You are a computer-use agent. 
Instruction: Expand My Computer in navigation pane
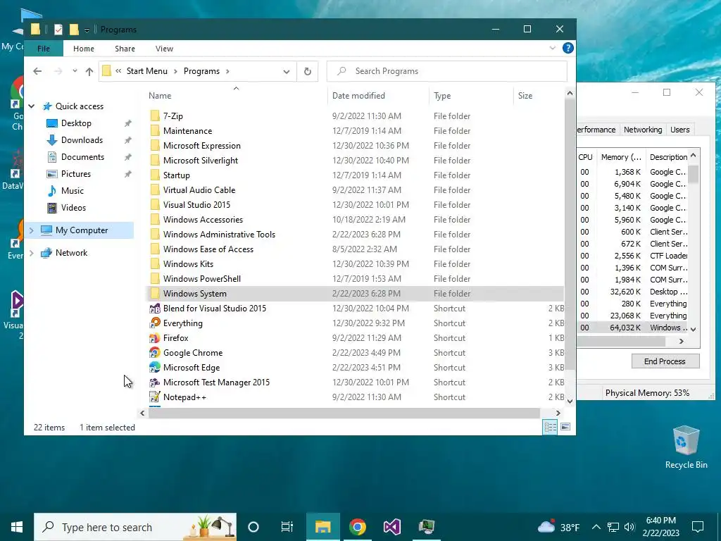coord(32,230)
